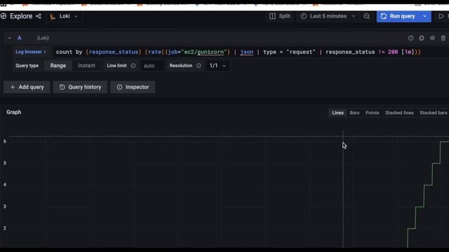Select the Range query type
449x252 pixels.
coord(58,66)
